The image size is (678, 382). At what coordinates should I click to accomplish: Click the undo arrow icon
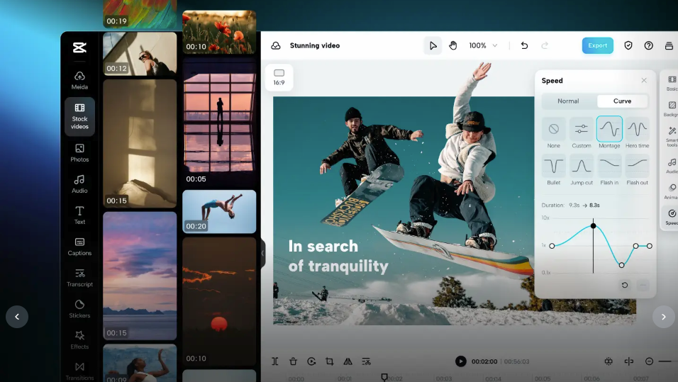[x=524, y=45]
